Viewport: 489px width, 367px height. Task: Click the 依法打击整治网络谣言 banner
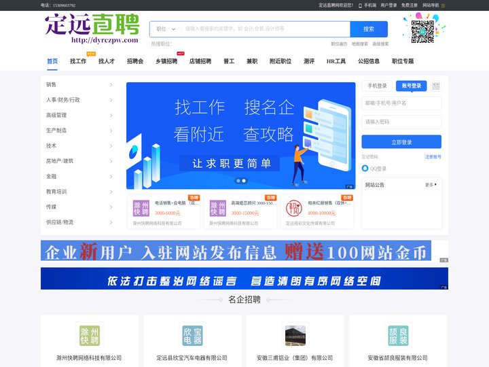244,279
